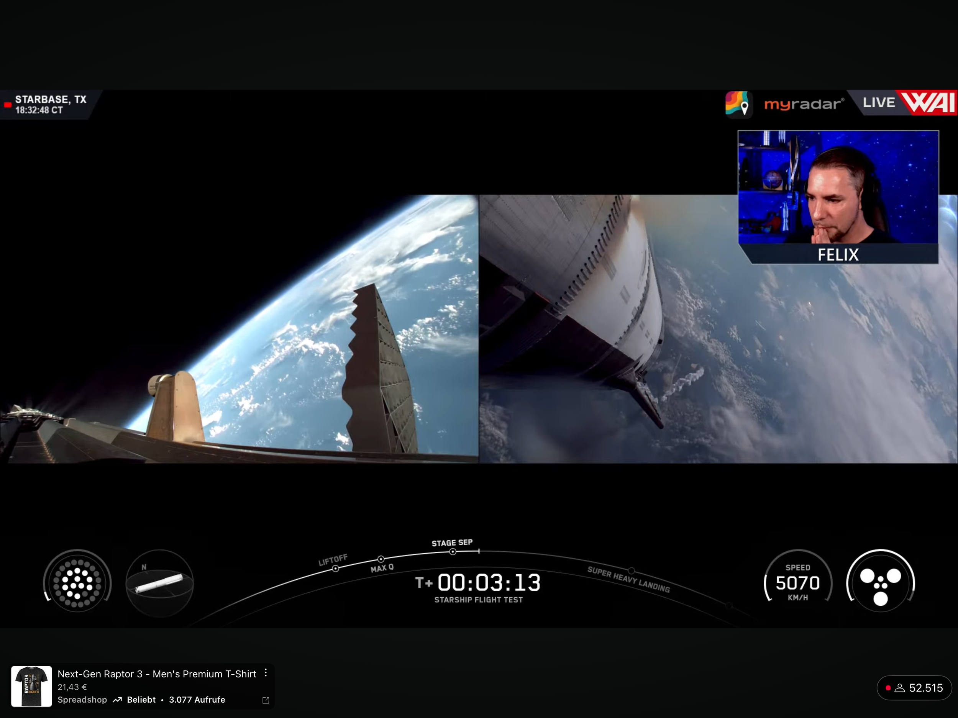This screenshot has width=958, height=718.
Task: Click the Starship engine status gauge
Action: click(x=880, y=581)
